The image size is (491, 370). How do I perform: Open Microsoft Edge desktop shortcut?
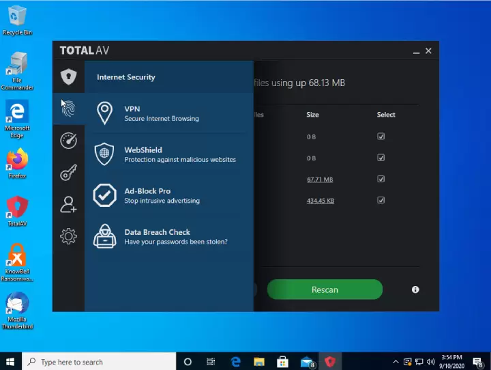point(17,119)
